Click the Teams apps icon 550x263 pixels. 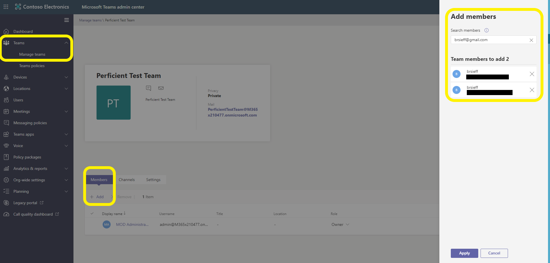point(6,134)
